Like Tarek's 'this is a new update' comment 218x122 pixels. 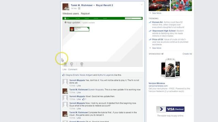[x=79, y=93]
